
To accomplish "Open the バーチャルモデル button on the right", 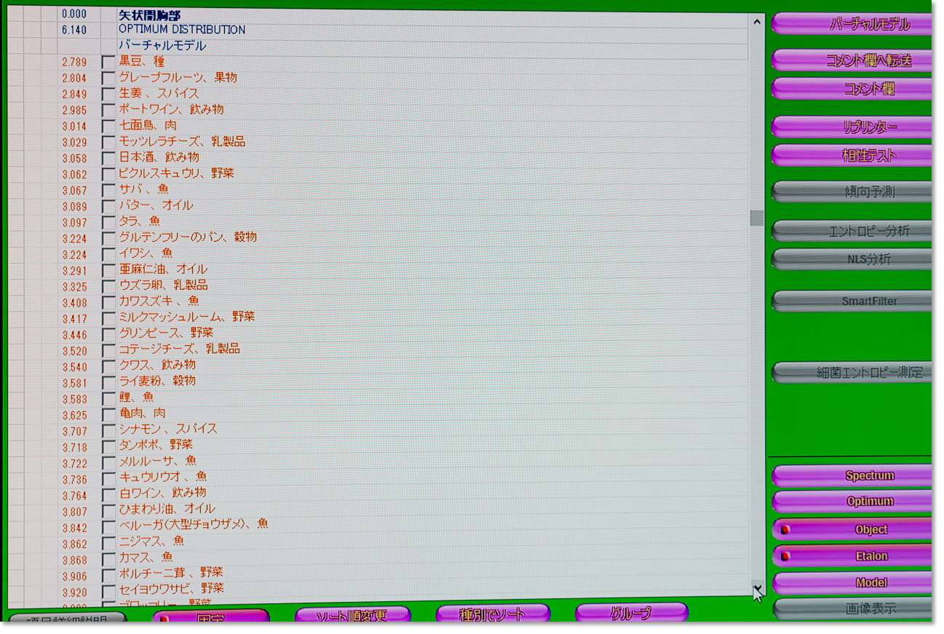I will pyautogui.click(x=852, y=24).
